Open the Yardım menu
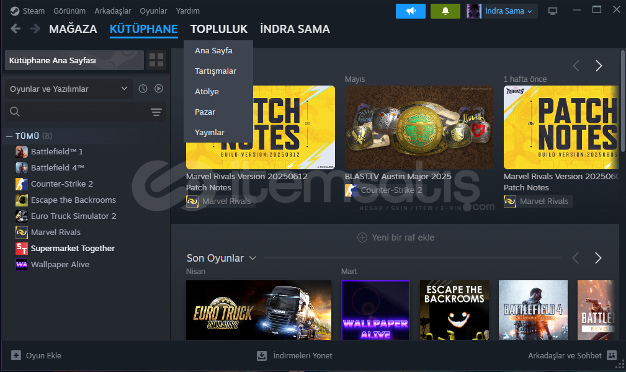 point(187,11)
